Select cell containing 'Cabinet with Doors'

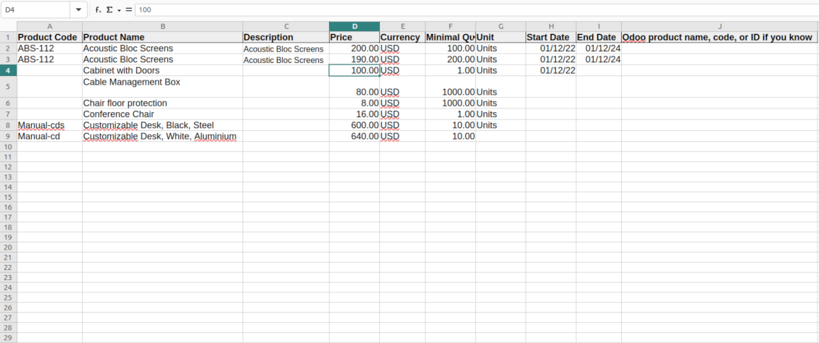click(162, 71)
